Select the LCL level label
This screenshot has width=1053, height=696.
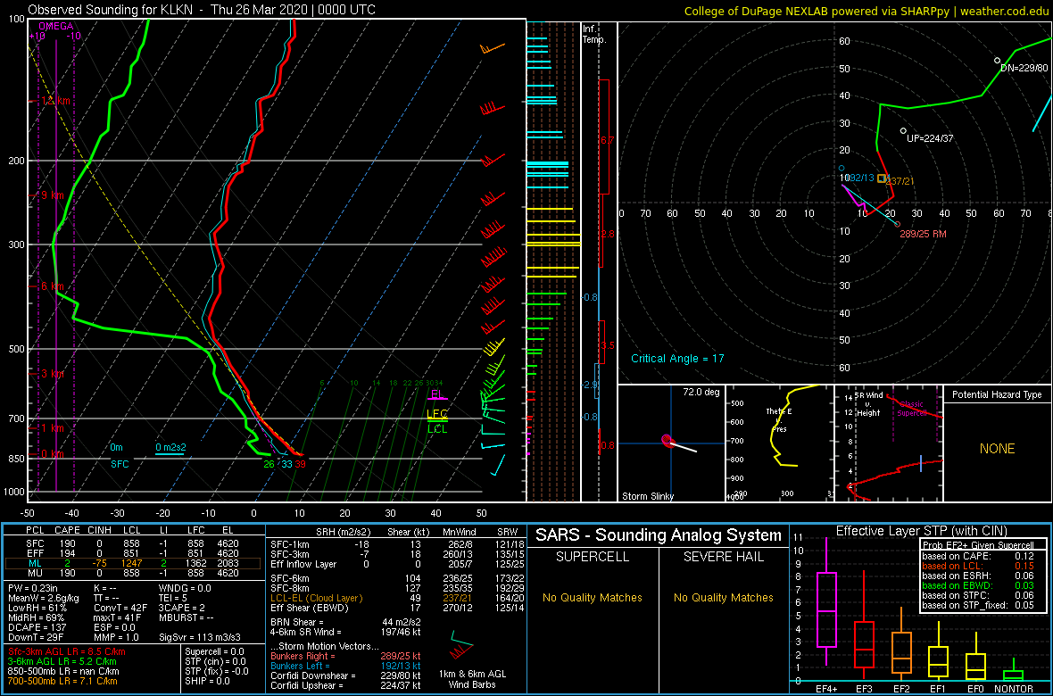click(x=437, y=428)
